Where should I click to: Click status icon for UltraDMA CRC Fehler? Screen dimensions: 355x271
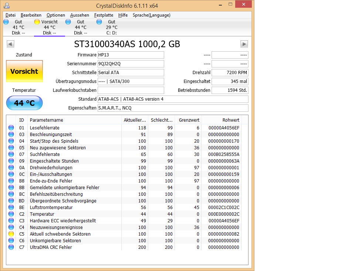pyautogui.click(x=11, y=247)
